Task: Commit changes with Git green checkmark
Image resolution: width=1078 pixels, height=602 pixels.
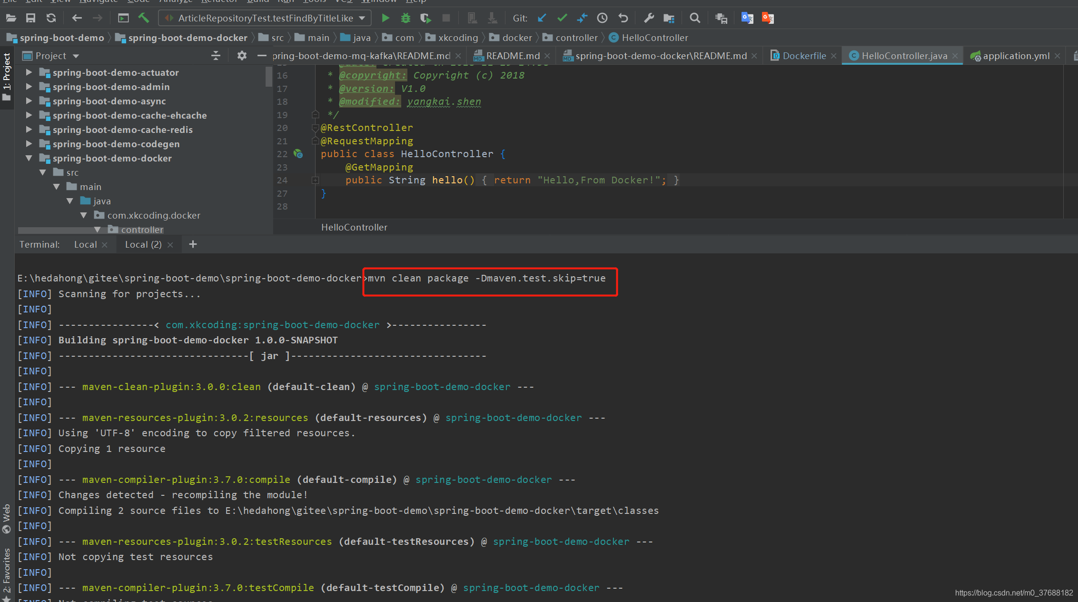Action: point(562,18)
